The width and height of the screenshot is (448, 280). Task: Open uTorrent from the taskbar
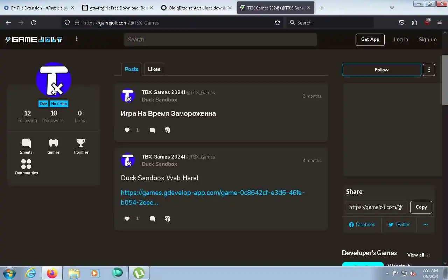pos(139,273)
